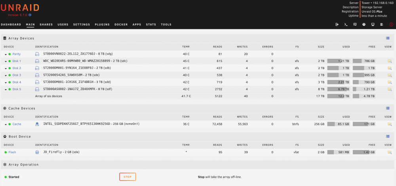This screenshot has height=186, width=396.
Task: Open the Settings tab
Action: click(82, 24)
